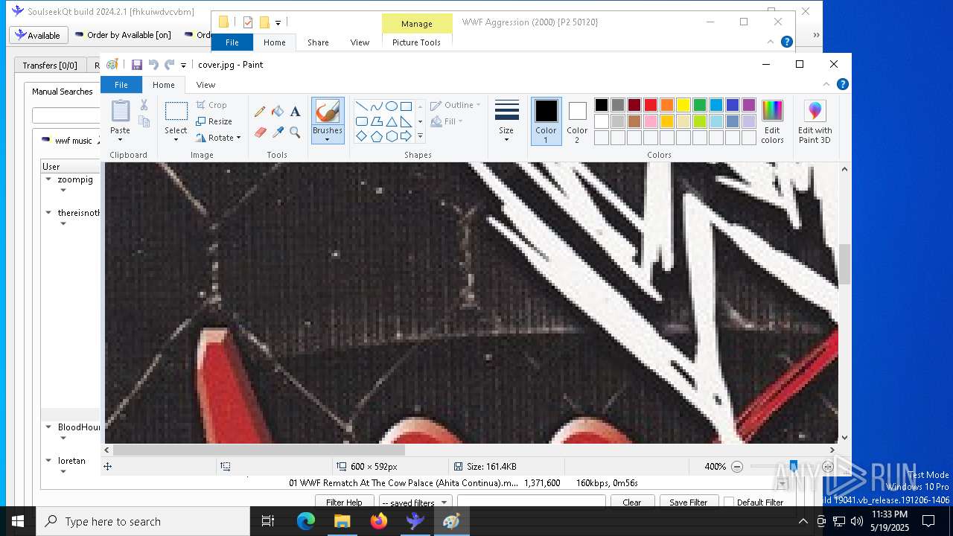
Task: Open Customize Quick Access Toolbar dropdown in Paint
Action: (183, 66)
